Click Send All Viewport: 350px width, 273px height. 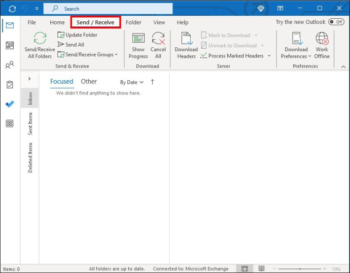(x=71, y=45)
